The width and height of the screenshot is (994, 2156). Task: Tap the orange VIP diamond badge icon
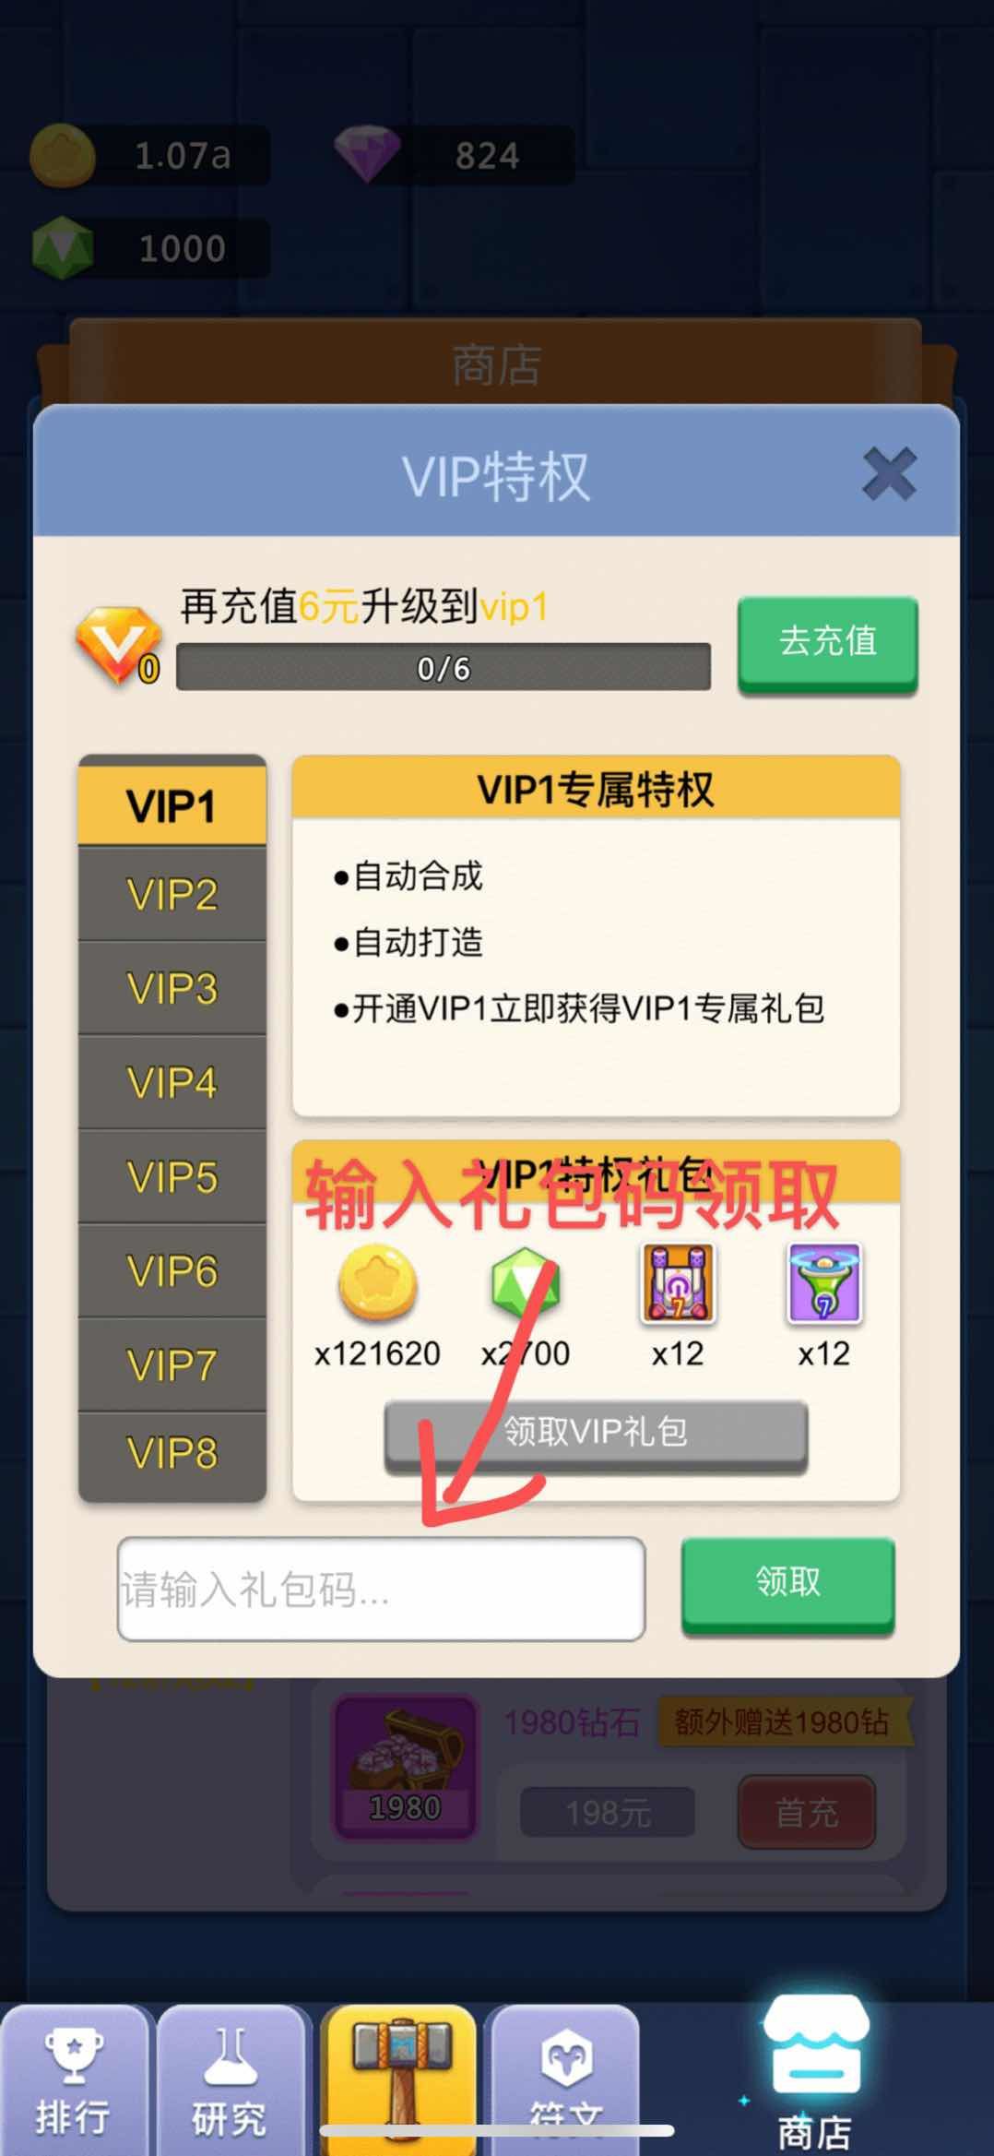[x=118, y=646]
